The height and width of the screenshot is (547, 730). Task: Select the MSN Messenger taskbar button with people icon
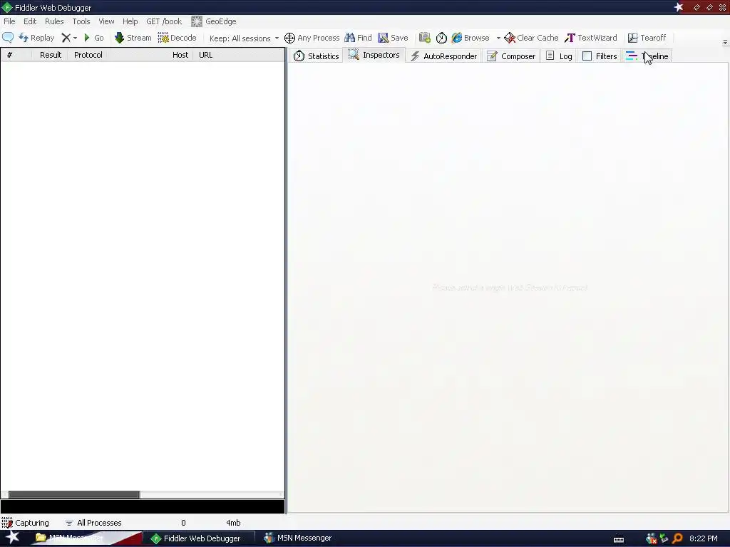(298, 538)
